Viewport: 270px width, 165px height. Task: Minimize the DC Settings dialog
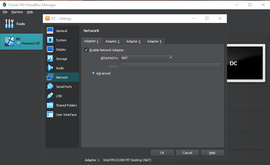point(193,18)
